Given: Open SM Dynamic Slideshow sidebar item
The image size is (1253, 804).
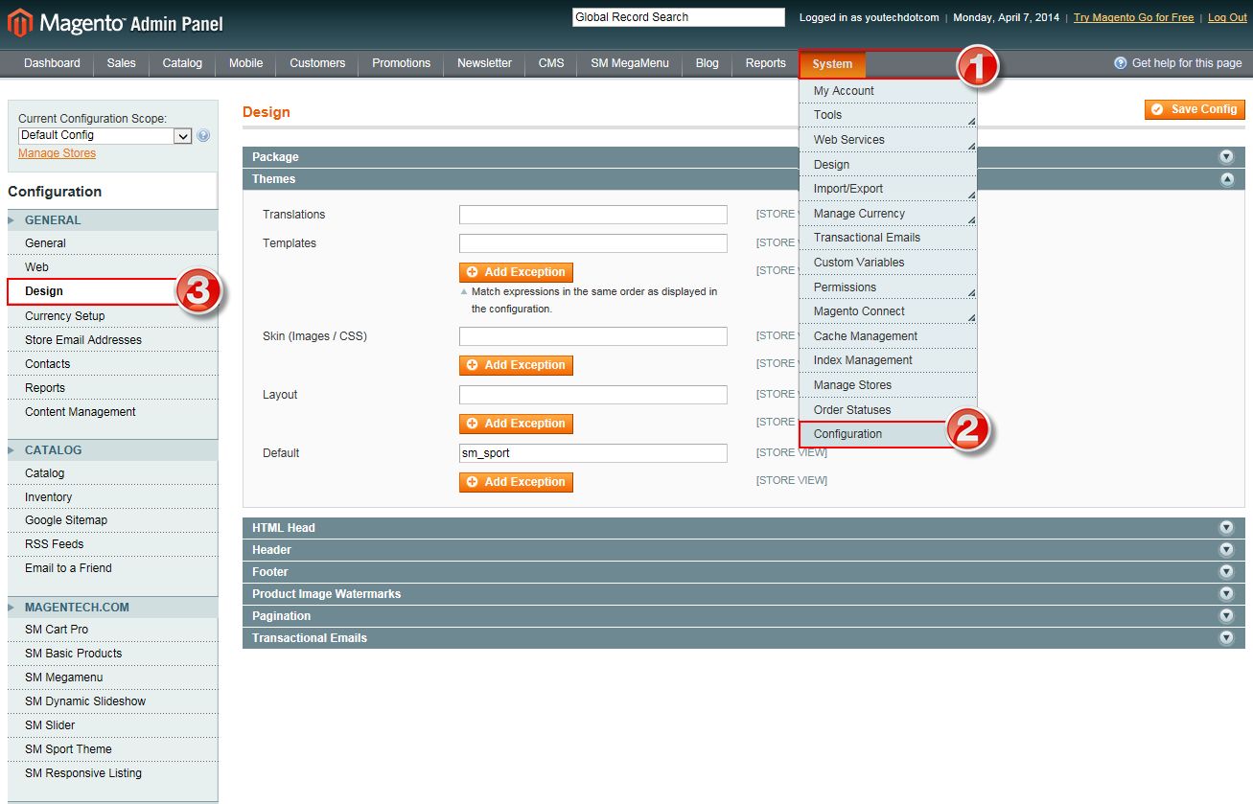Looking at the screenshot, I should click(112, 701).
